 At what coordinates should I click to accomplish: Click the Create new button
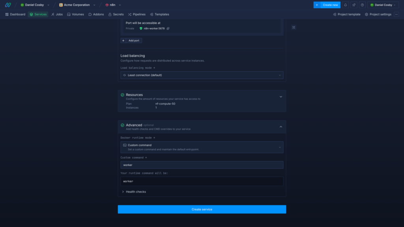327,5
